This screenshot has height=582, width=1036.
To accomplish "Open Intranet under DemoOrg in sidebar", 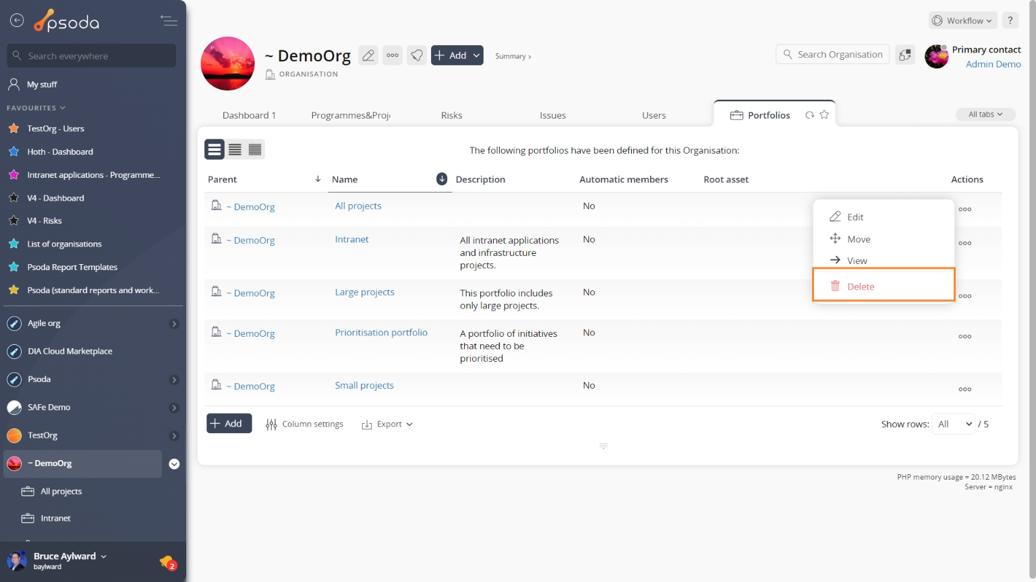I will click(55, 519).
